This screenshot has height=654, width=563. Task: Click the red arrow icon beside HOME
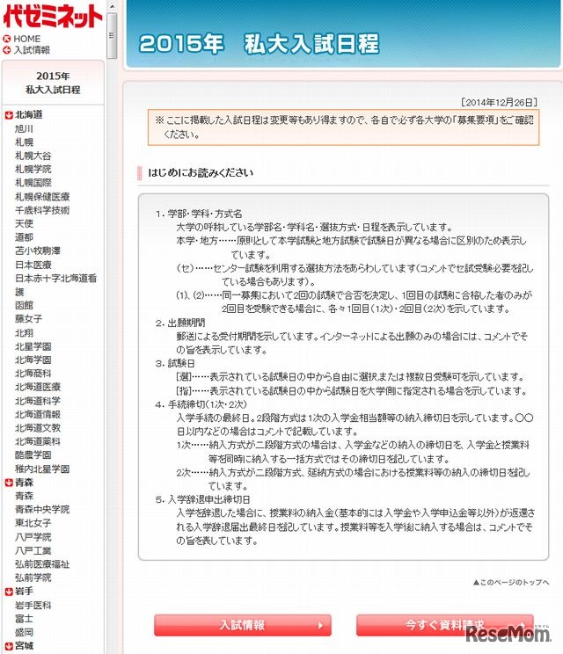coord(7,39)
